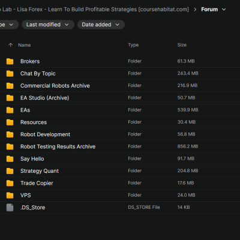240x240 pixels.
Task: Click the Folder type cell of EAs
Action: pos(134,110)
